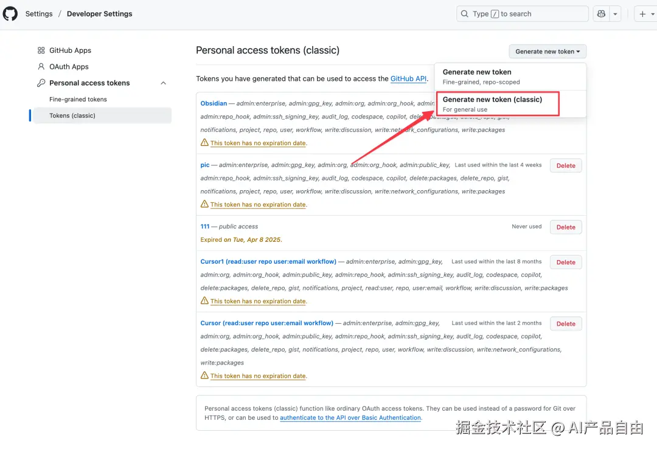Screen dimensions: 657x449
Task: Click the Personal access tokens (classic) heading
Action: coord(268,50)
